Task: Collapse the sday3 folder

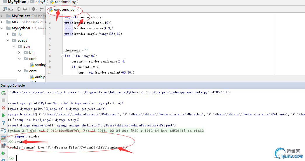Action: 8,40
